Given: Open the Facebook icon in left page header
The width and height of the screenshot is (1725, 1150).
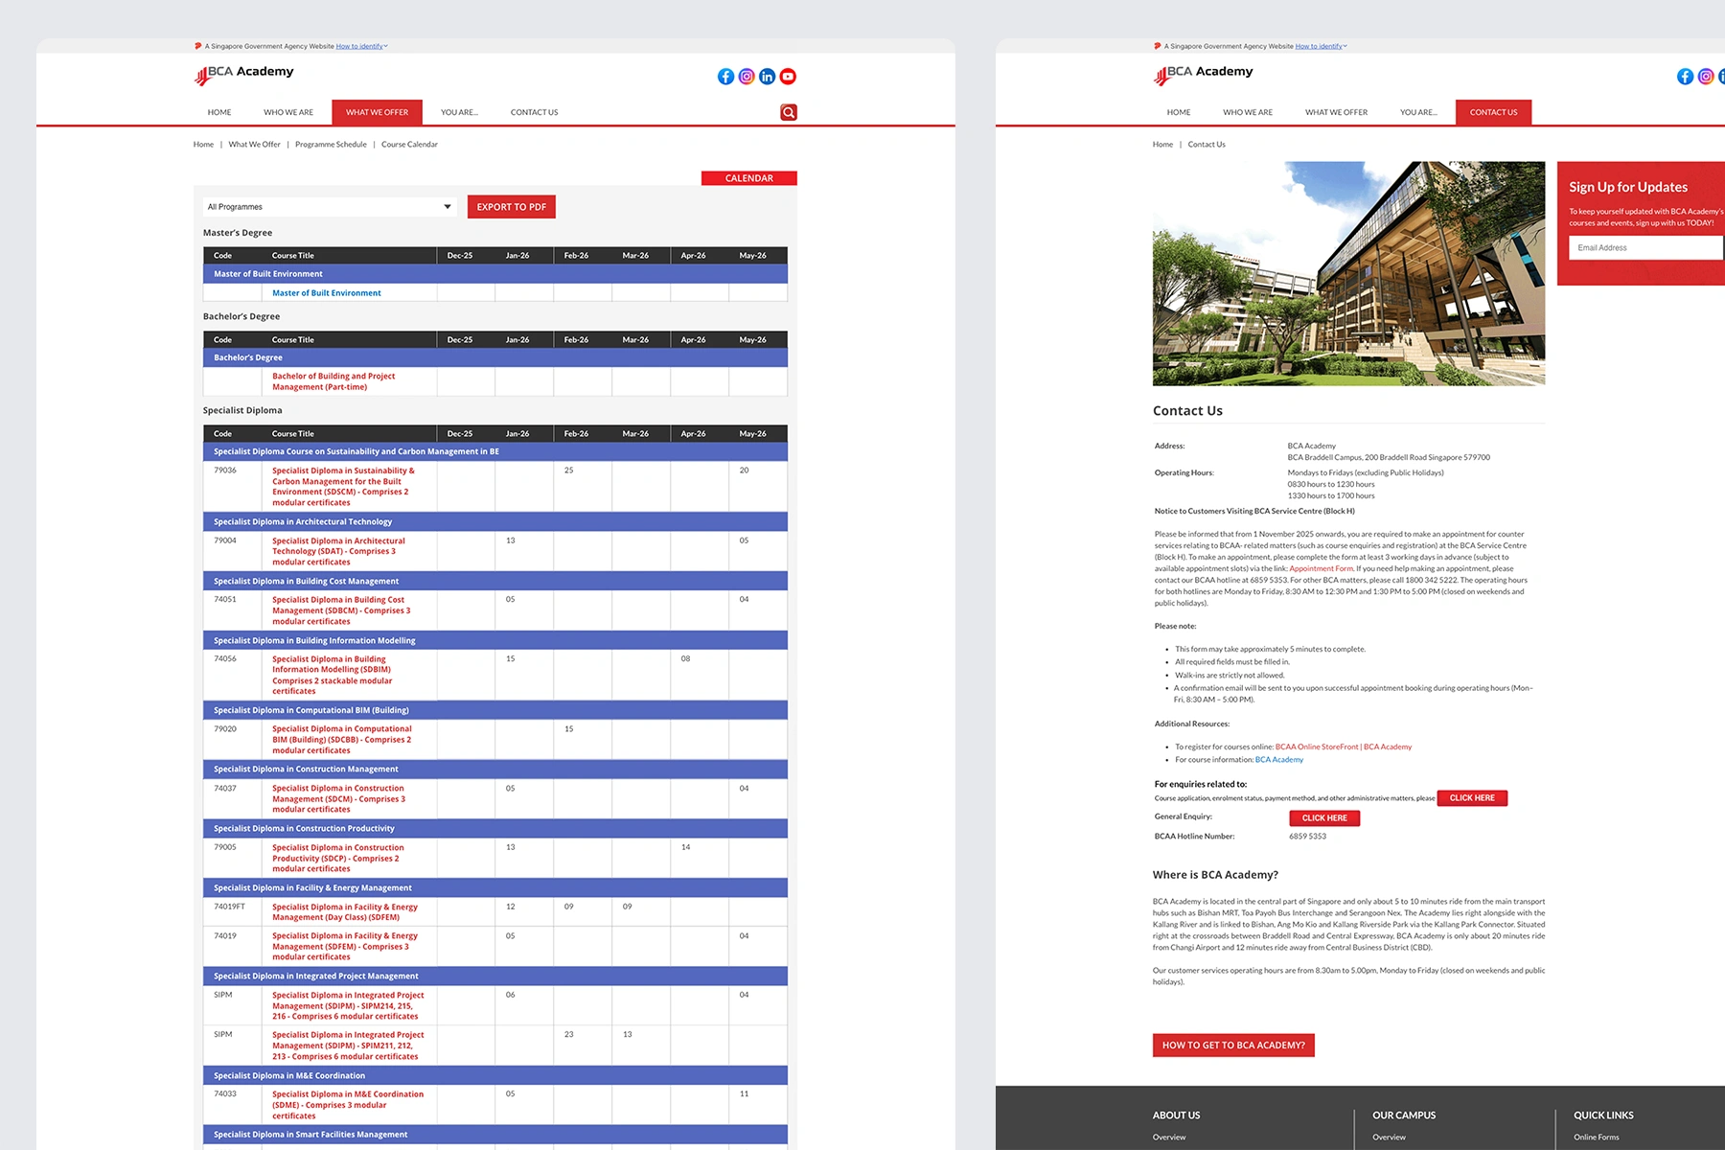Looking at the screenshot, I should [x=725, y=77].
